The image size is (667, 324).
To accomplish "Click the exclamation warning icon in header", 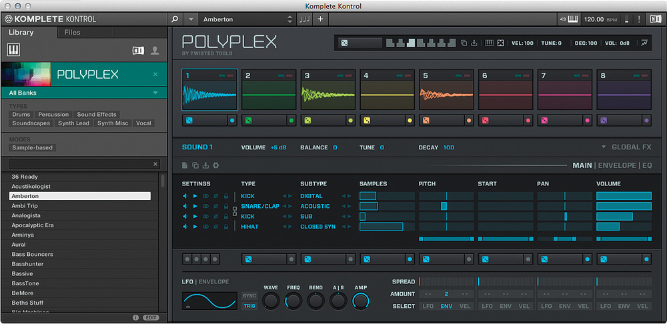I will click(639, 19).
